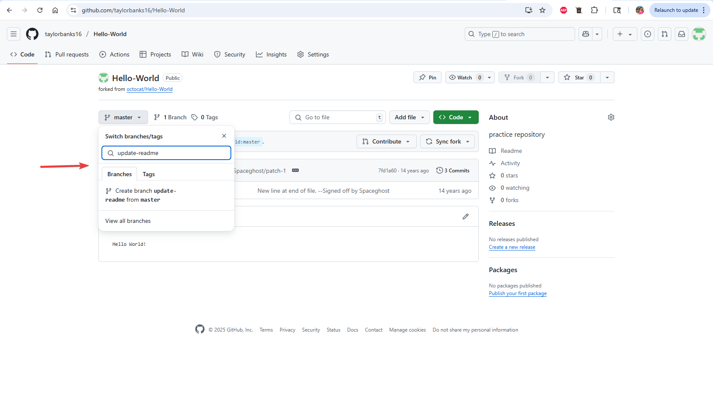The image size is (713, 408).
Task: Go back with browser back arrow
Action: (9, 10)
